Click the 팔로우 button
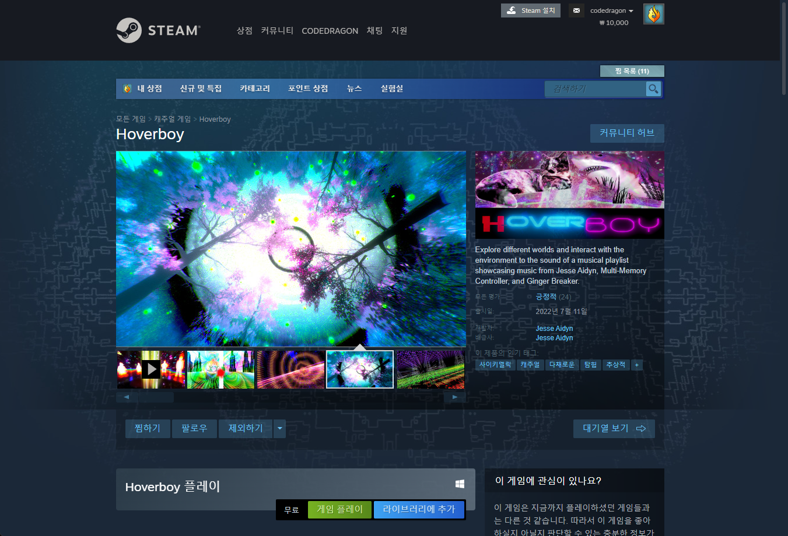Image resolution: width=788 pixels, height=536 pixels. pos(194,429)
